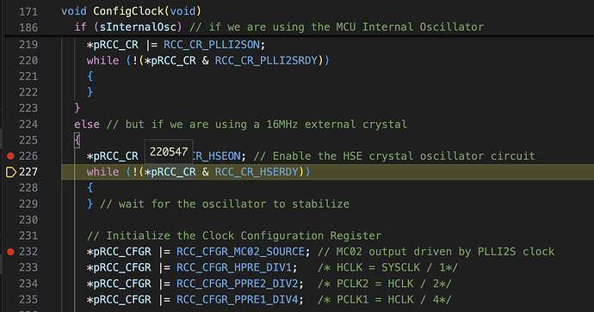This screenshot has width=594, height=312.
Task: Click the highlighted opening brace on line 225
Action: click(x=77, y=140)
